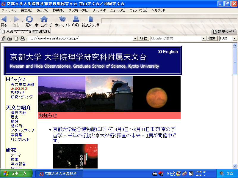
Task: Expand the Google search dropdown
Action: click(x=203, y=39)
